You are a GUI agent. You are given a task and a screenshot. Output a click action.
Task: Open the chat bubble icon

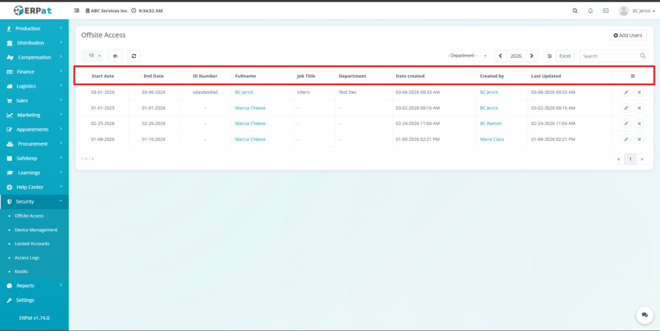click(x=644, y=314)
